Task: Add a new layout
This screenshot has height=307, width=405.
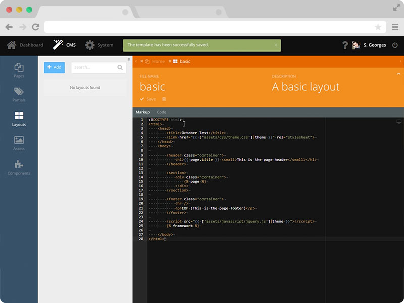Action: 54,67
